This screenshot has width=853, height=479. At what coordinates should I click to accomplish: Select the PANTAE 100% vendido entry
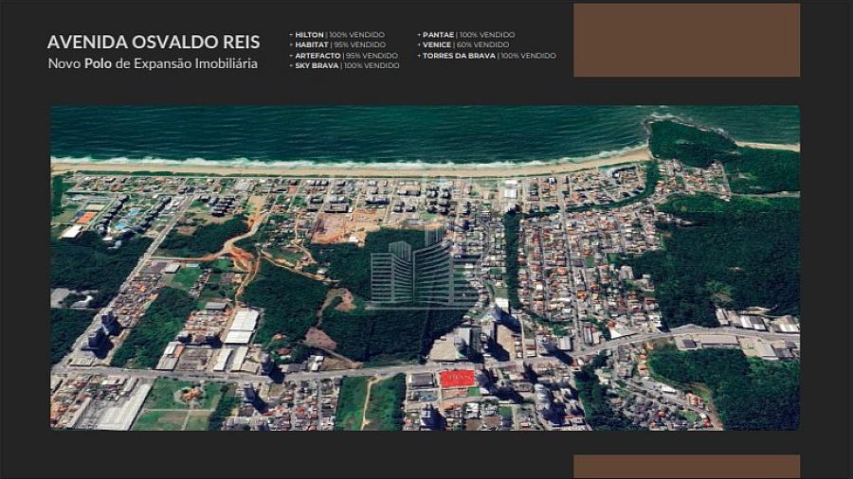pos(466,34)
